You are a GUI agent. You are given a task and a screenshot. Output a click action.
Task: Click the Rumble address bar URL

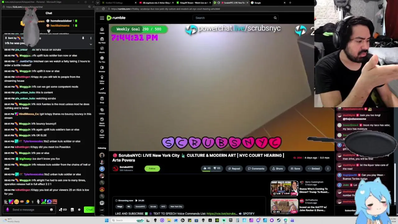(165, 9)
